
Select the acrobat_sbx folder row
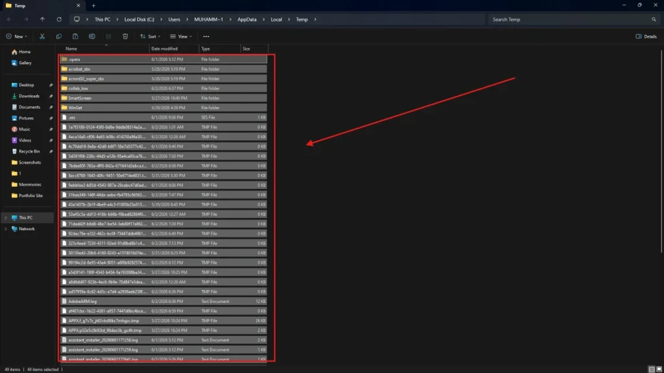point(163,69)
